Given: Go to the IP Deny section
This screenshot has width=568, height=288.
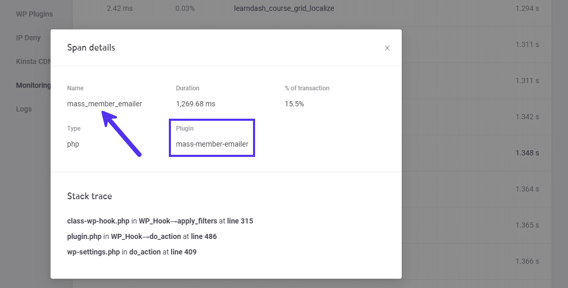Looking at the screenshot, I should point(28,38).
